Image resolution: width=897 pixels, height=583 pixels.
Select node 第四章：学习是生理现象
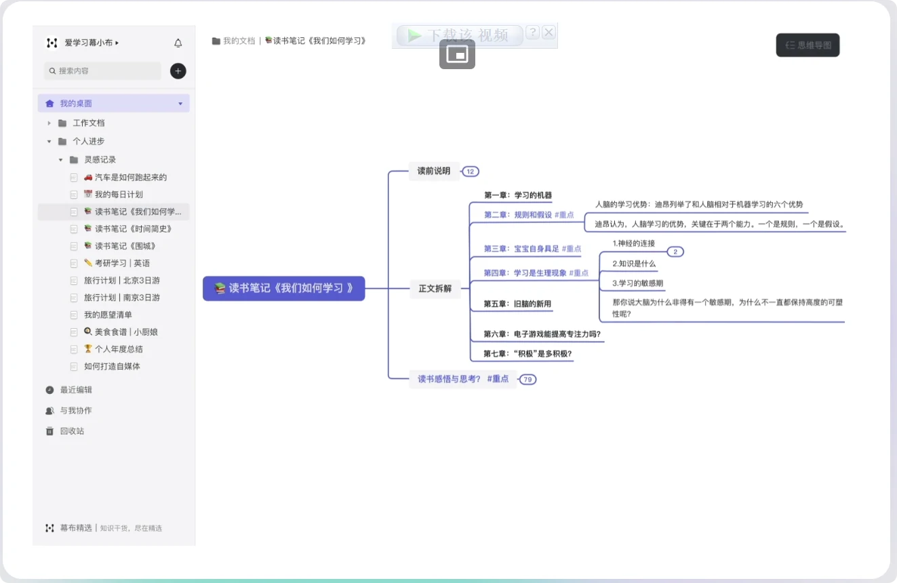point(536,273)
